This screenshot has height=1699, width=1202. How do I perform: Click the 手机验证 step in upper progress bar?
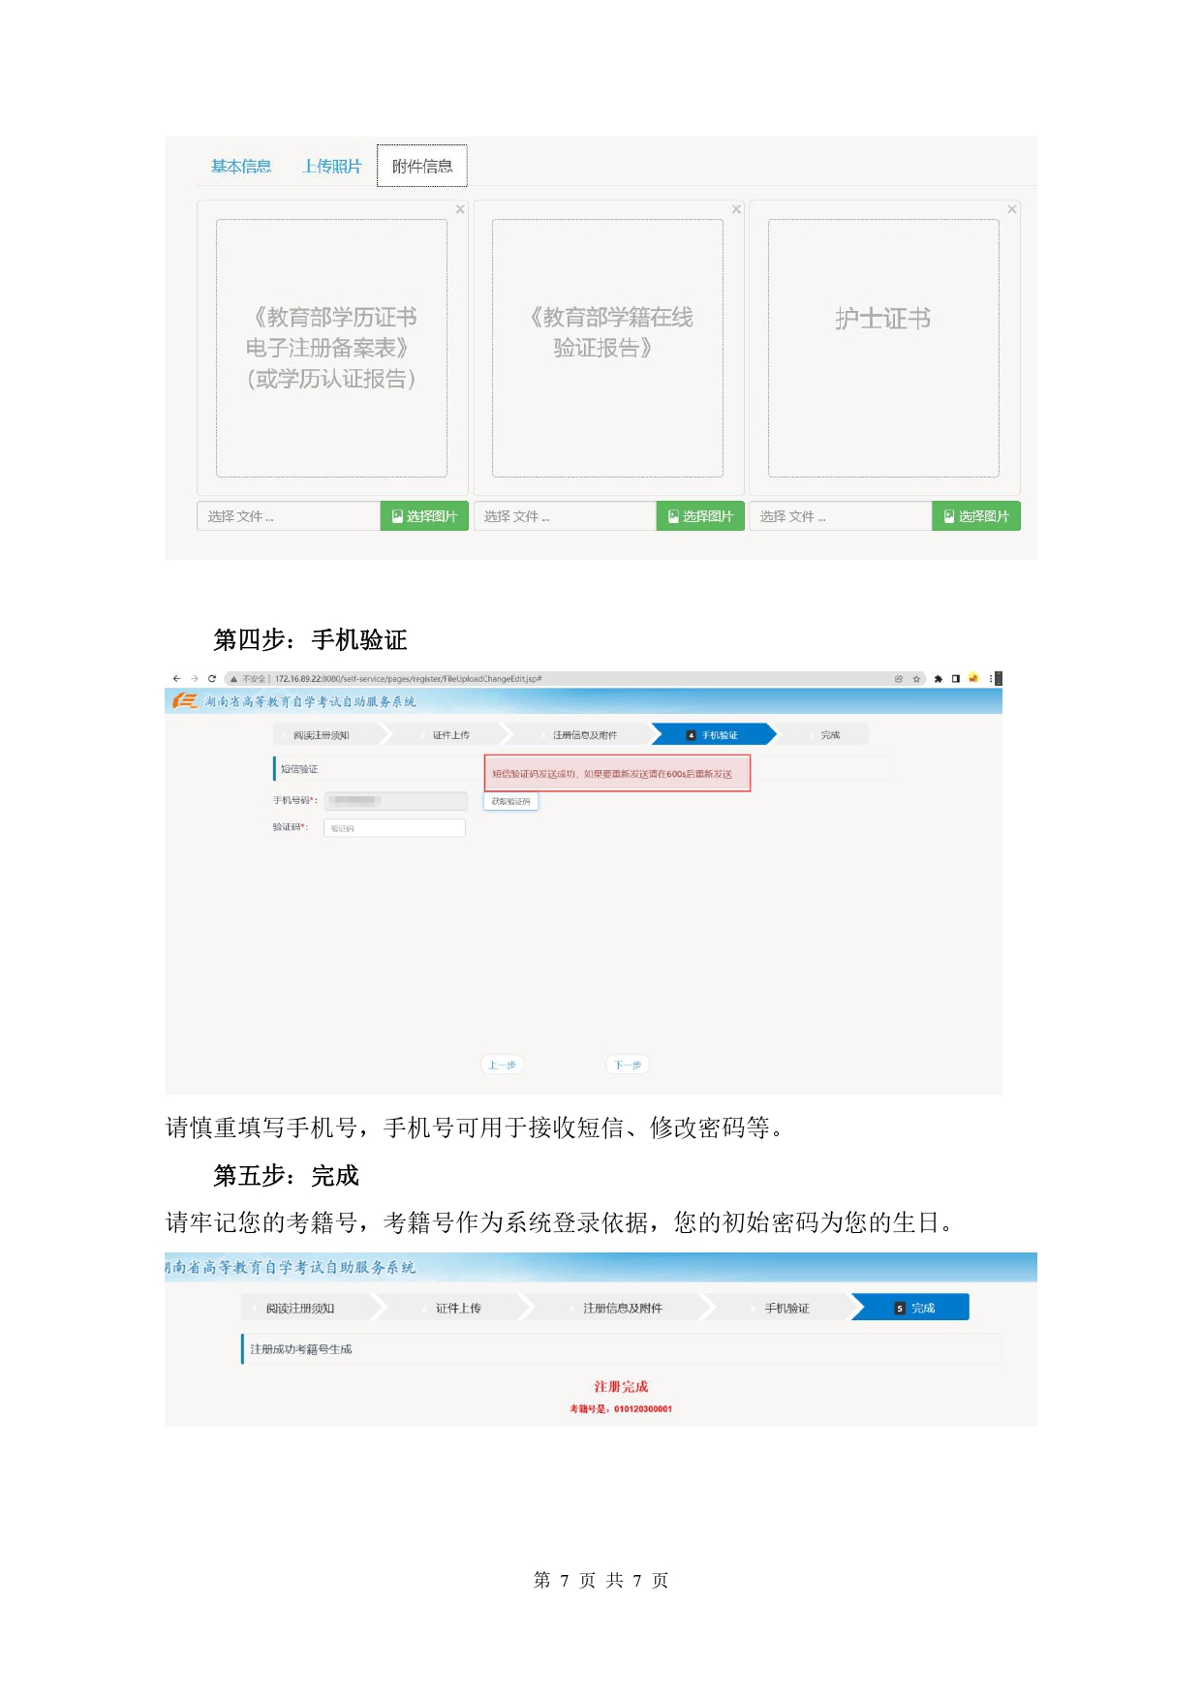(x=714, y=735)
